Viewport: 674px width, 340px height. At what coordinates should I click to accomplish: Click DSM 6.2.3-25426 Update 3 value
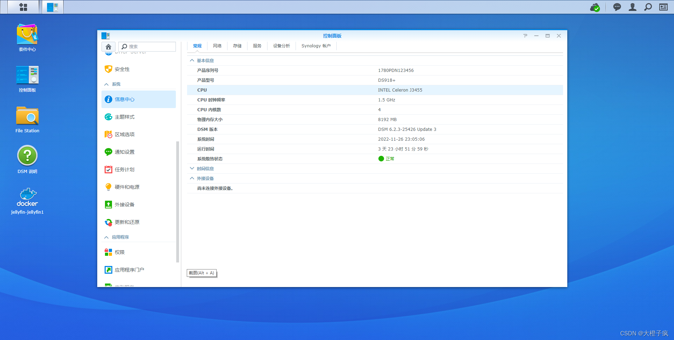[407, 129]
